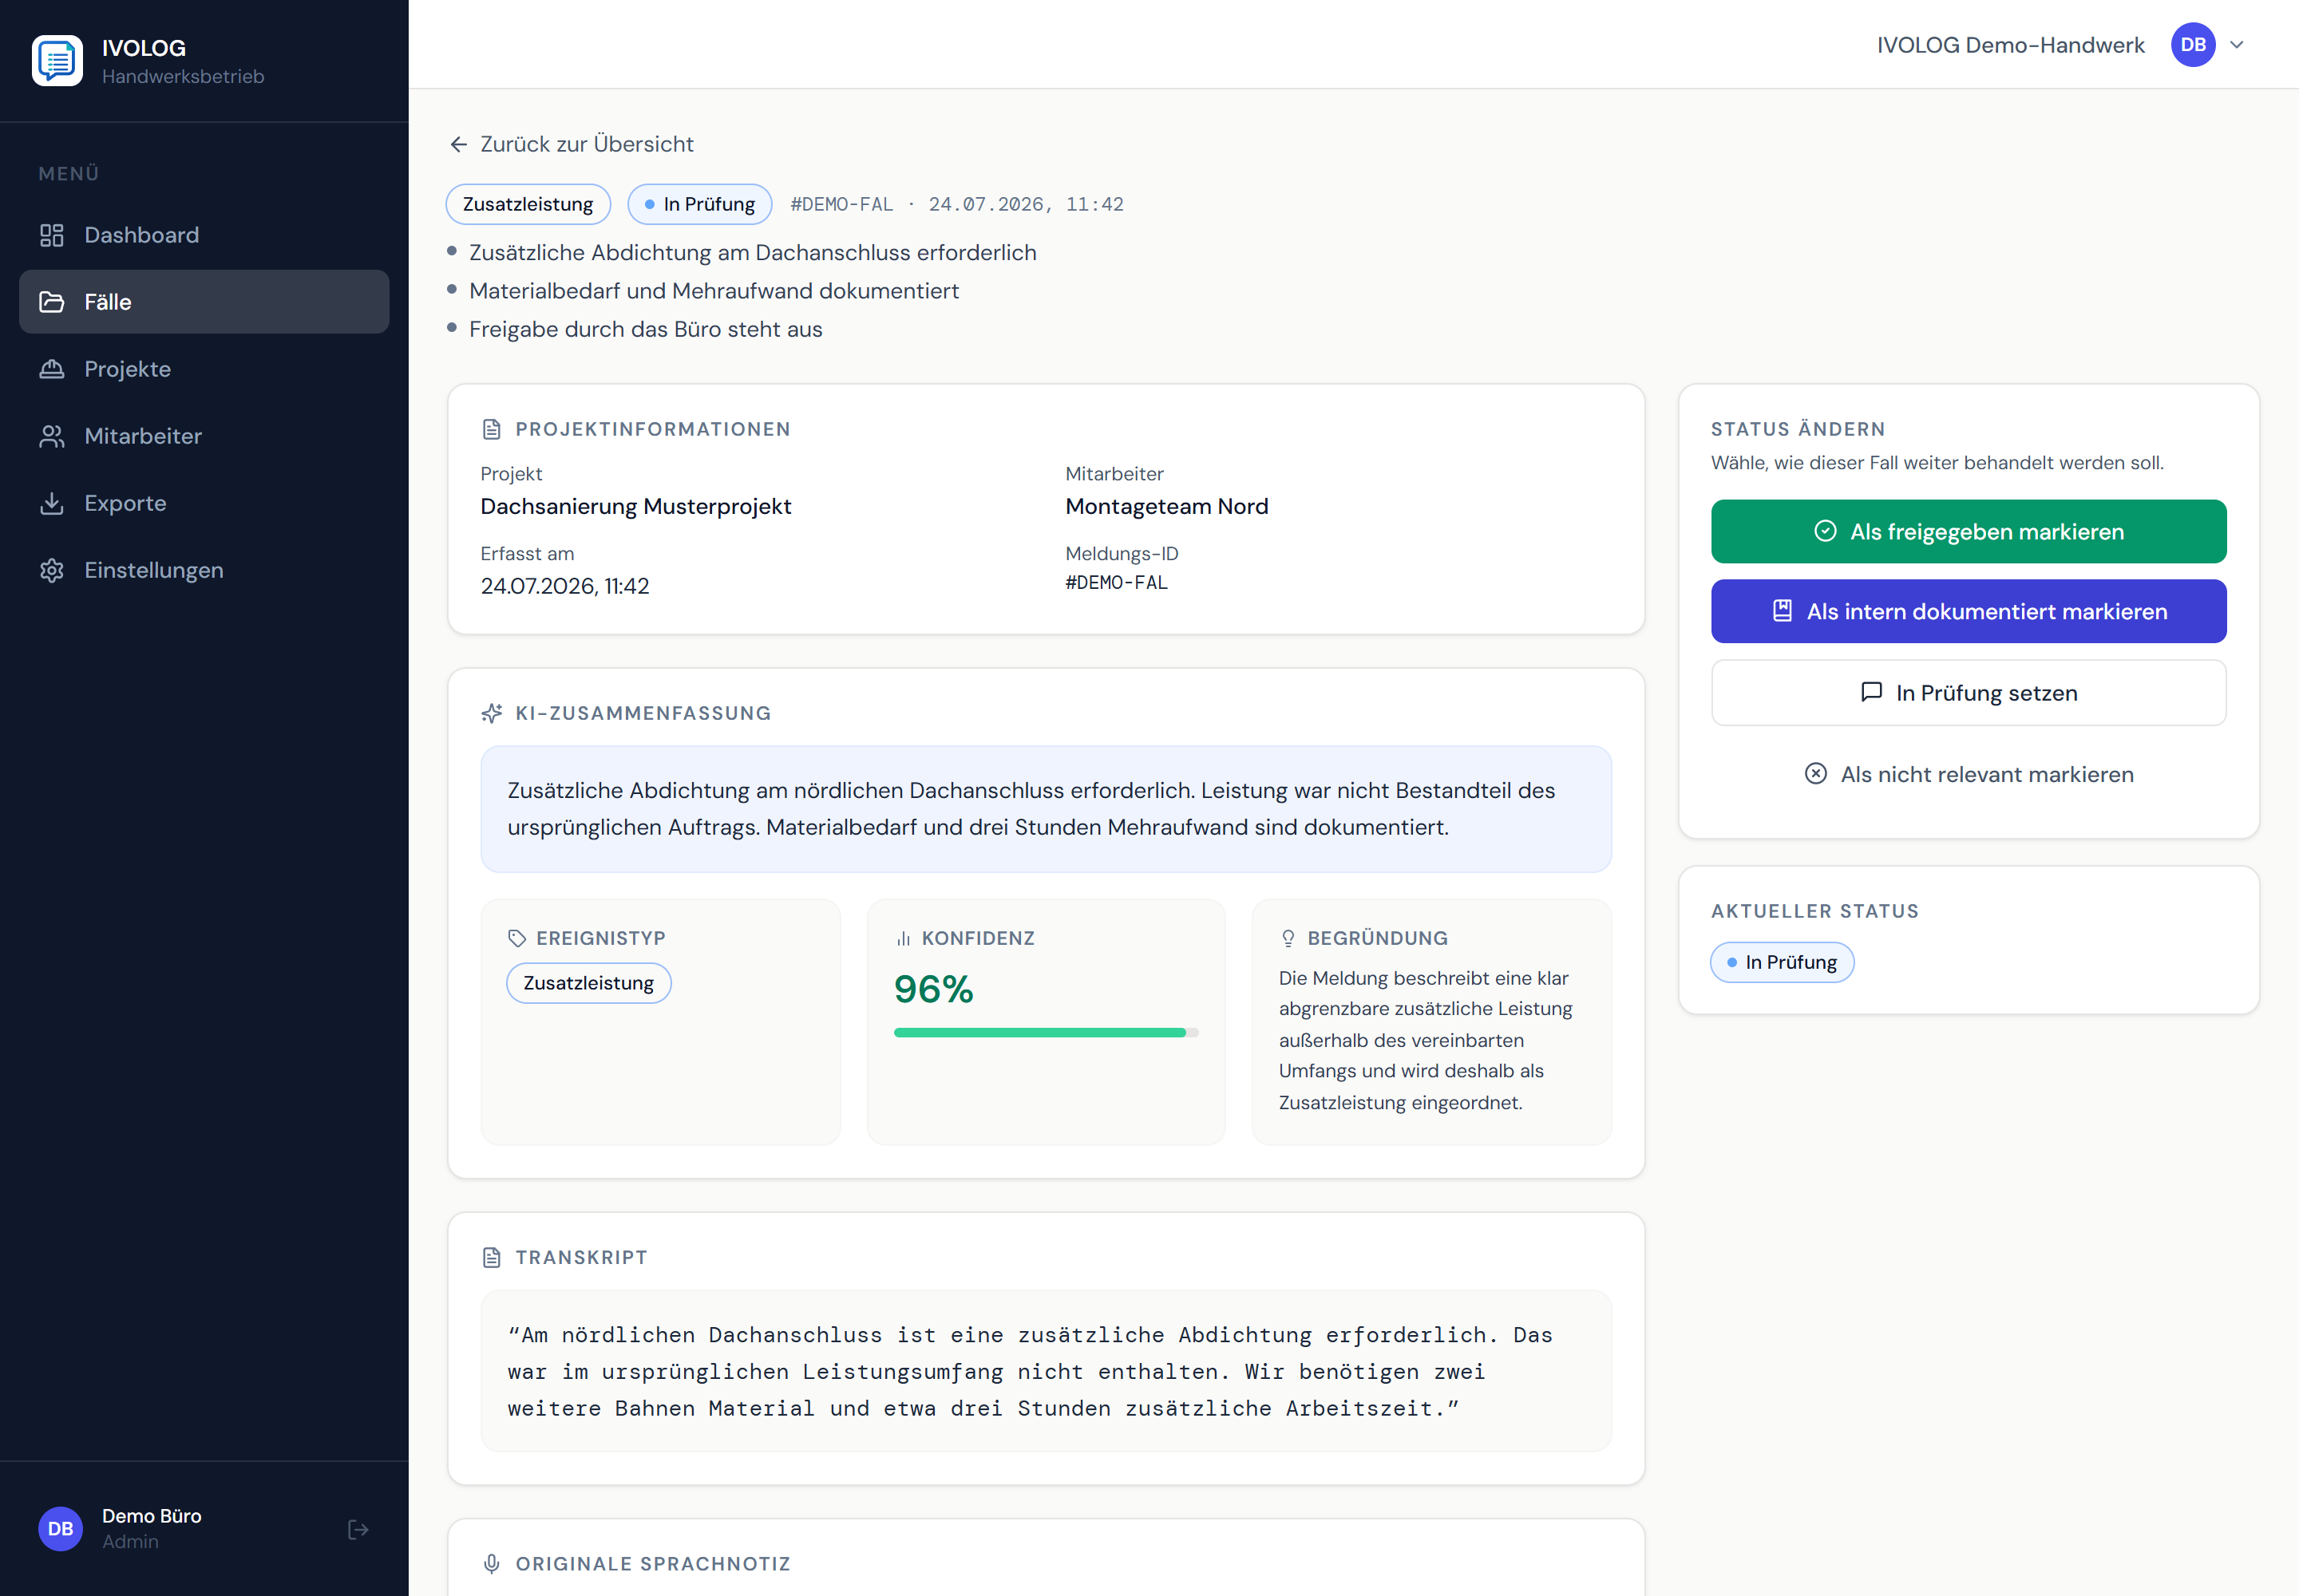
Task: Click the Fälle folder icon
Action: pos(51,302)
